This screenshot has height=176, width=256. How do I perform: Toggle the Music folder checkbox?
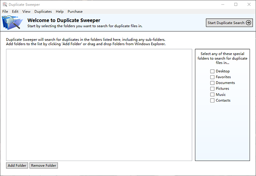212,95
